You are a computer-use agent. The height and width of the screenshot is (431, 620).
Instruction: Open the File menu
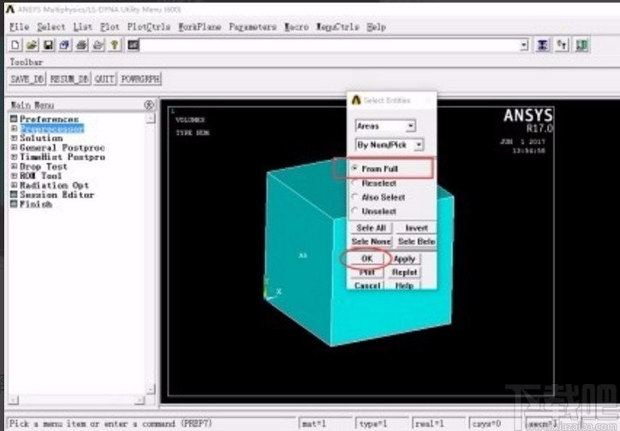click(x=20, y=27)
